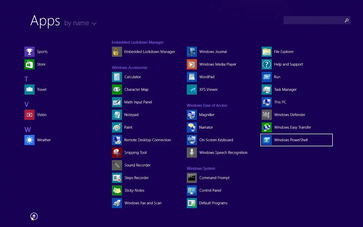Image resolution: width=363 pixels, height=227 pixels.
Task: Launch the Steps Recorder icon
Action: click(x=117, y=178)
